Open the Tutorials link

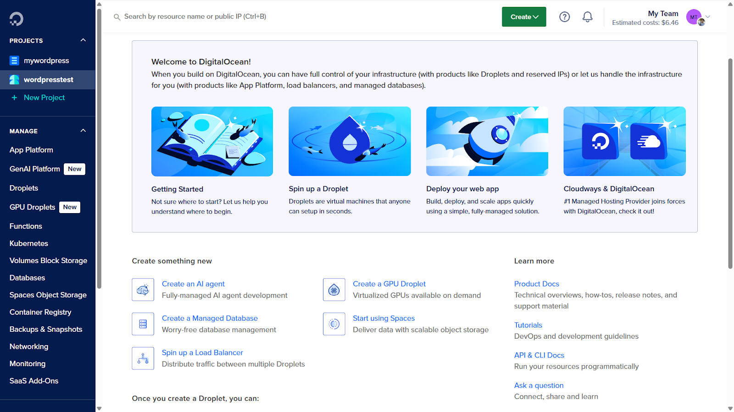pyautogui.click(x=528, y=325)
